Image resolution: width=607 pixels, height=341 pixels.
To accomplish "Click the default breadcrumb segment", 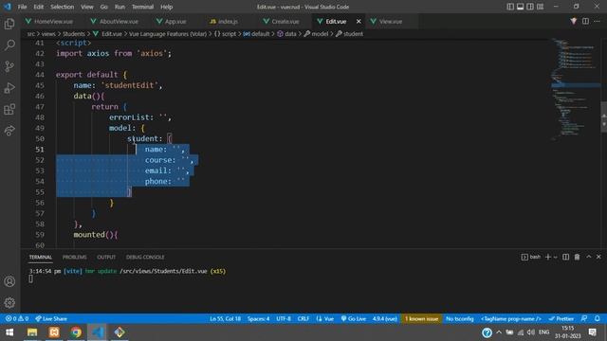I will (x=256, y=34).
